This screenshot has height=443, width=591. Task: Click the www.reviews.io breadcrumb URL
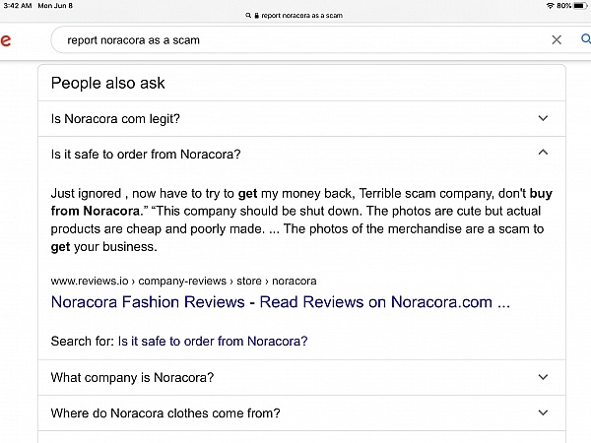click(183, 281)
